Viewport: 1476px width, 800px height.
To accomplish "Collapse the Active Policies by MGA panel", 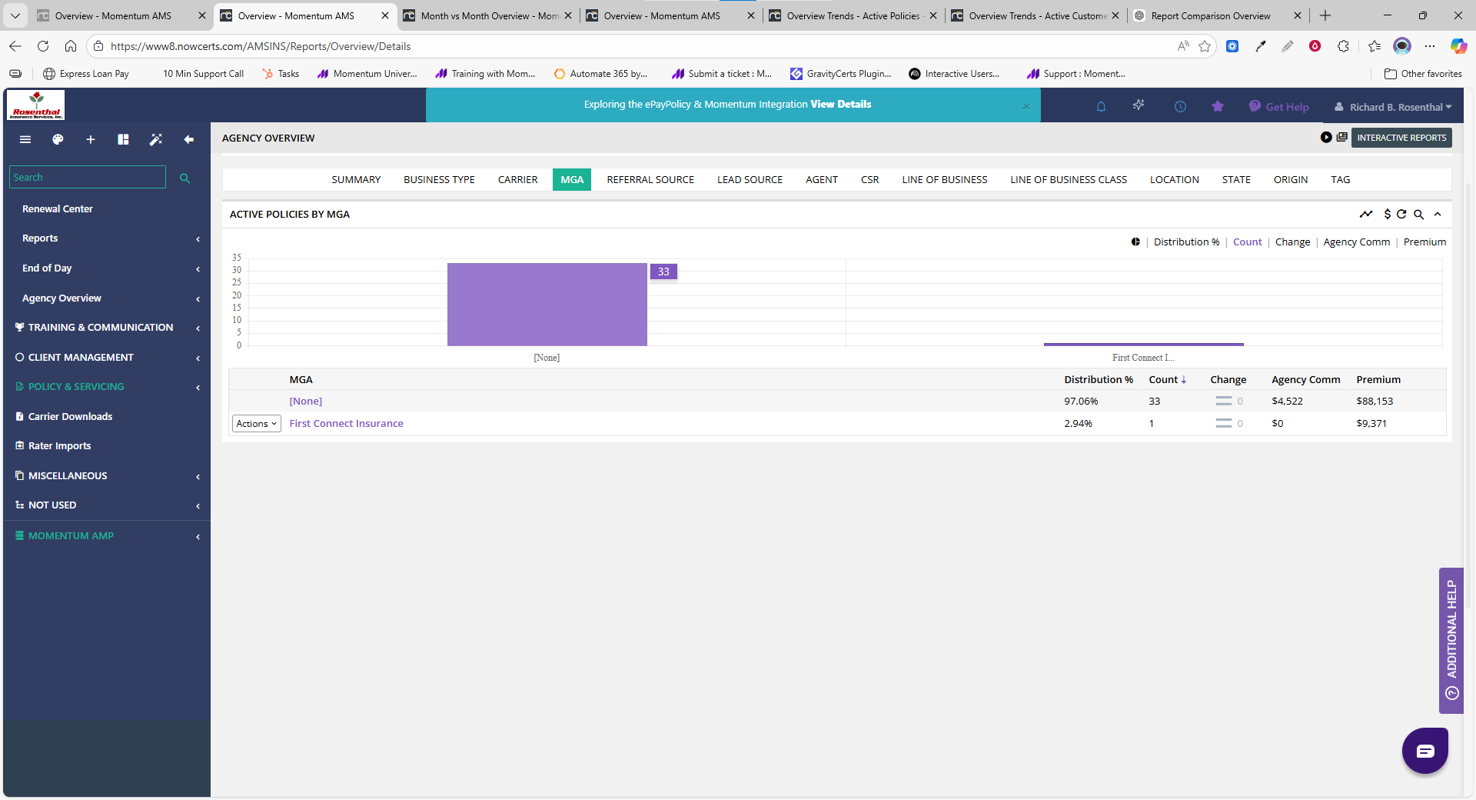I will pos(1438,215).
